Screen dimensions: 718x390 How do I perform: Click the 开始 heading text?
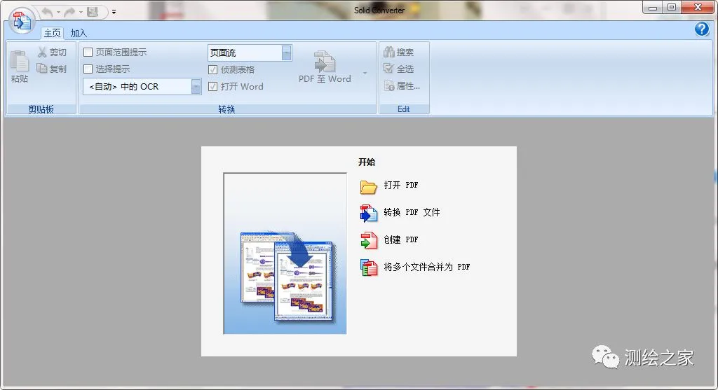(x=366, y=162)
